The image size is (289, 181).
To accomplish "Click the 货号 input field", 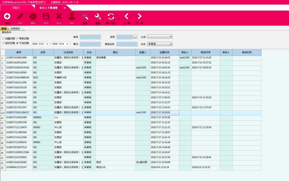I will tap(124, 37).
